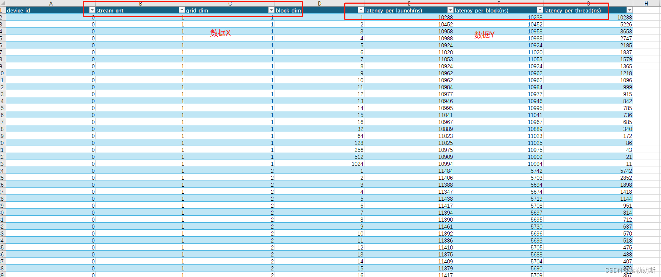The height and width of the screenshot is (277, 661).
Task: Click the device_id header cell
Action: (51, 10)
